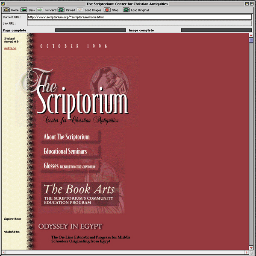Screen dimensions: 256x256
Task: Click the 'Explore these' sidebar text
Action: [x=12, y=219]
